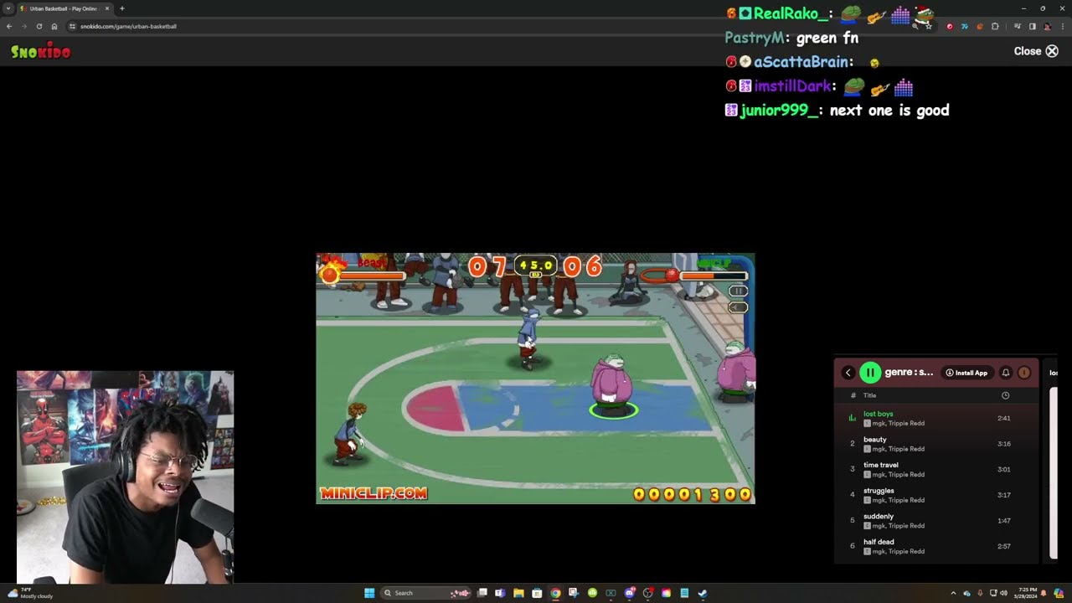Open OBS Studio from the taskbar
This screenshot has height=603, width=1072.
click(x=647, y=593)
